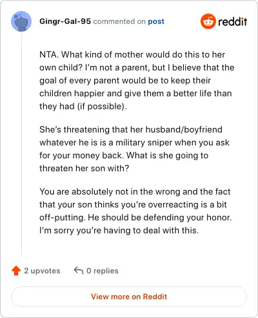Click the orange upvote arrow
This screenshot has height=318, width=258.
point(16,271)
